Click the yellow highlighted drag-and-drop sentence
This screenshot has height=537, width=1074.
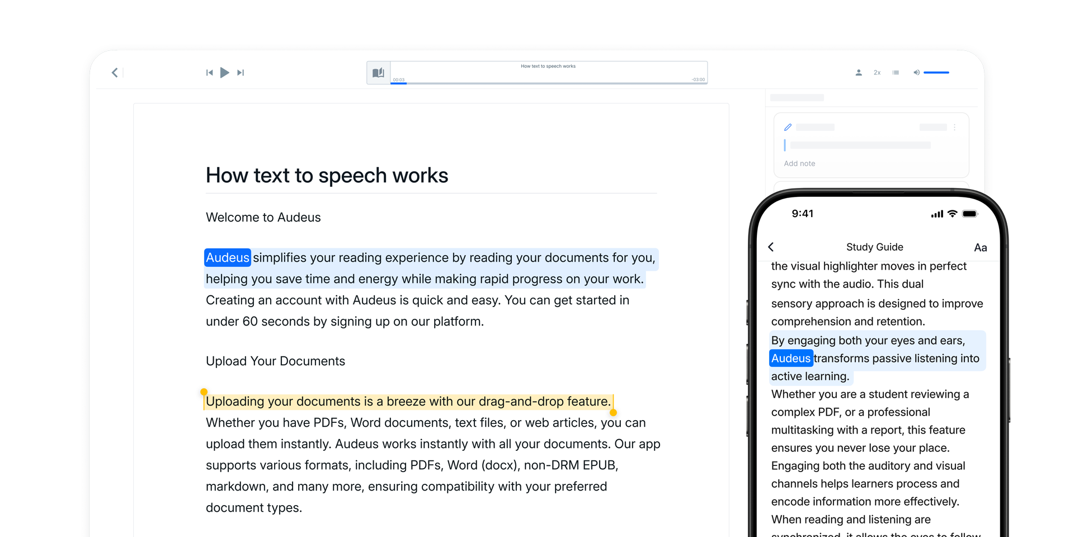click(408, 402)
